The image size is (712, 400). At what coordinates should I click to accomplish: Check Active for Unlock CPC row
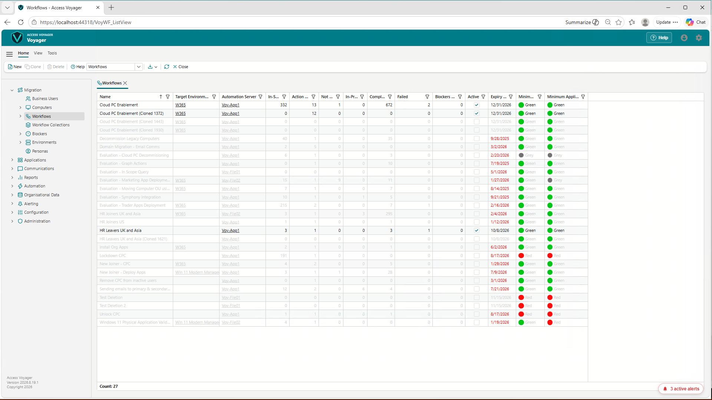[x=477, y=314]
